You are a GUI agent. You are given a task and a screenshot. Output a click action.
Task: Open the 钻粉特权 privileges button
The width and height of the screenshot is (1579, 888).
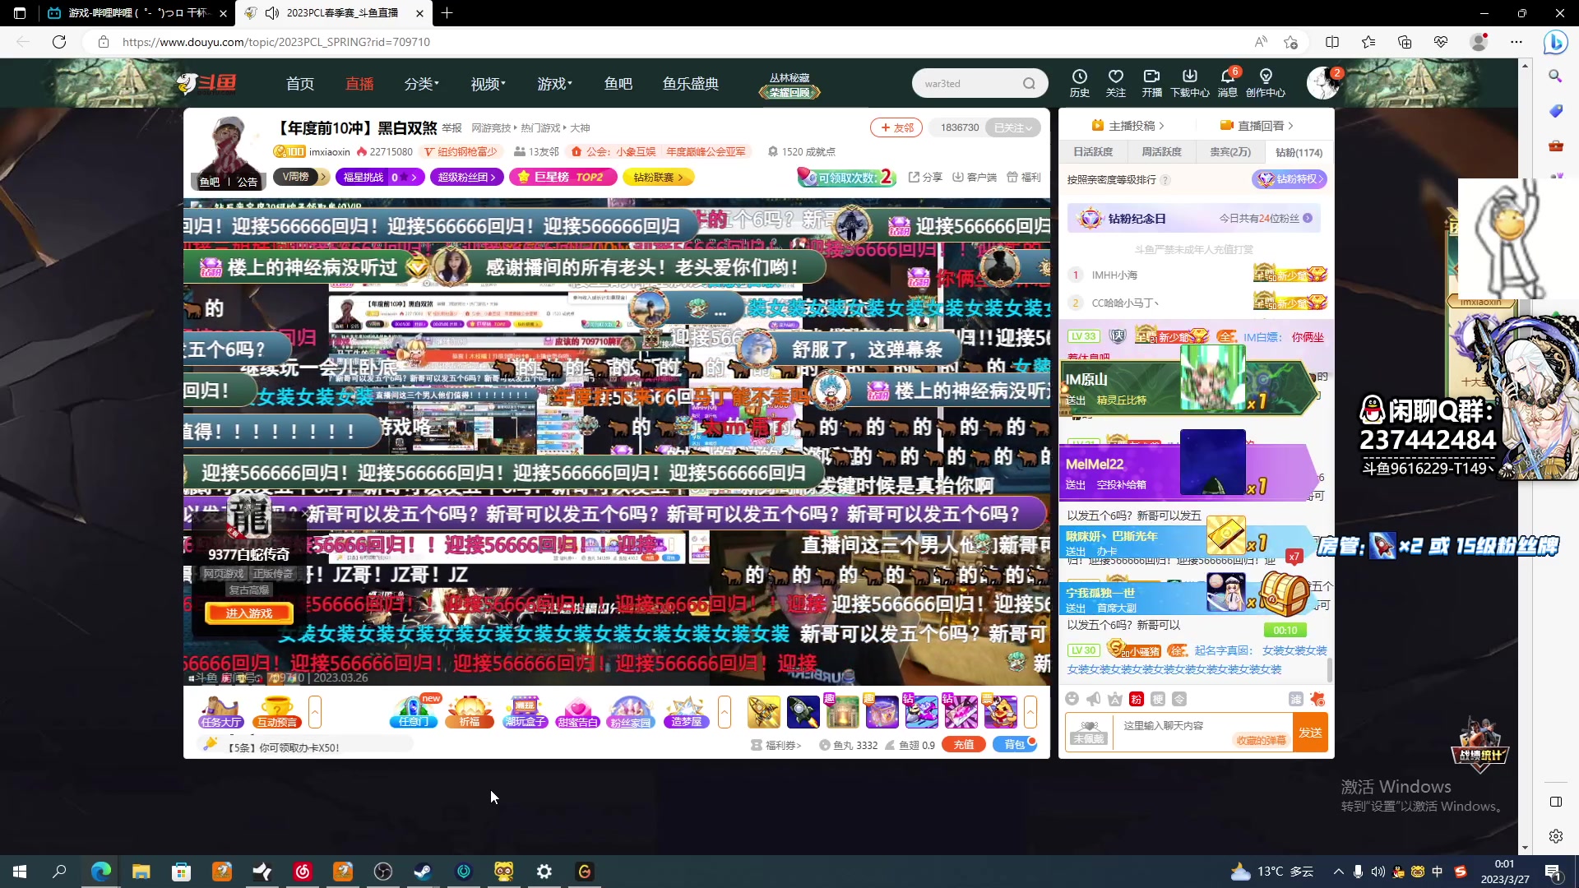(x=1289, y=179)
